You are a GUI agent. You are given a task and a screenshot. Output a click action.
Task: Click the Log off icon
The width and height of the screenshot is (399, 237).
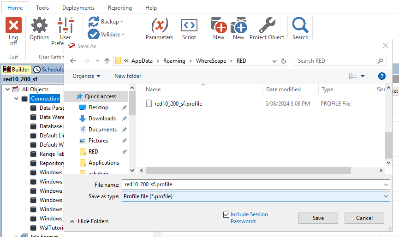[x=13, y=25]
